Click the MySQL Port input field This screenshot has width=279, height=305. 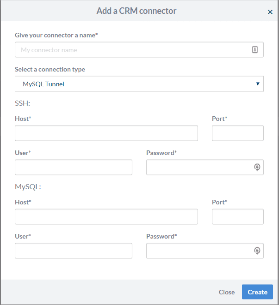[x=238, y=216]
